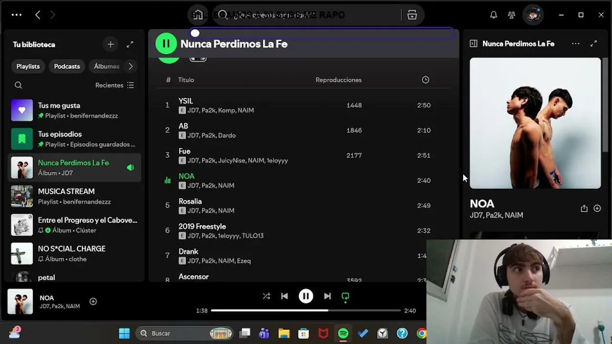Show more library filters with the chevron

click(x=131, y=66)
